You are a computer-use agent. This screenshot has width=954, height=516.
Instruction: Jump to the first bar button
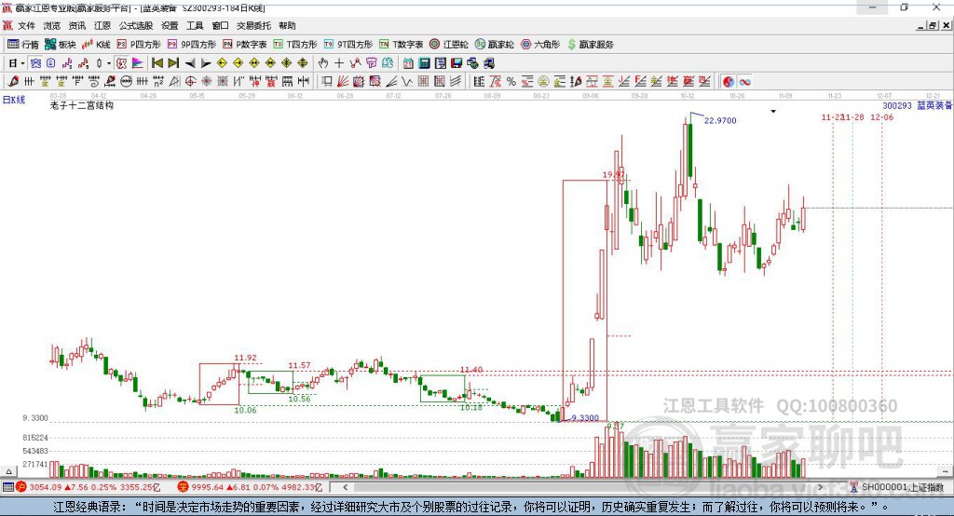[x=157, y=63]
